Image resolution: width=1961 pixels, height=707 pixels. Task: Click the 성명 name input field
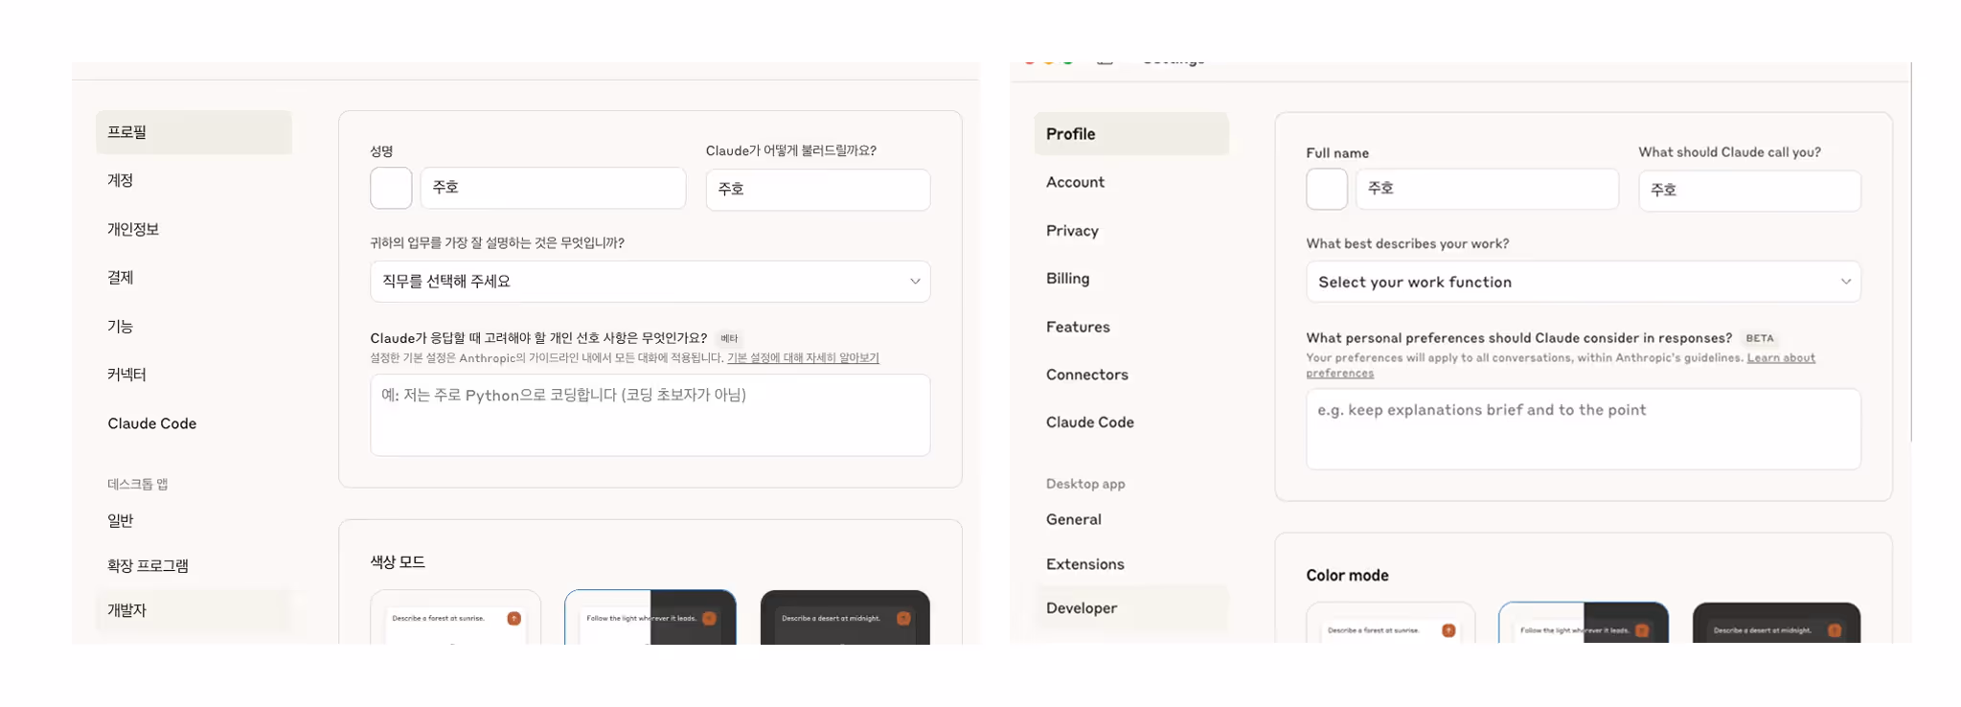[553, 188]
